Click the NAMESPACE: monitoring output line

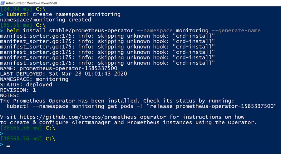tap(34, 79)
